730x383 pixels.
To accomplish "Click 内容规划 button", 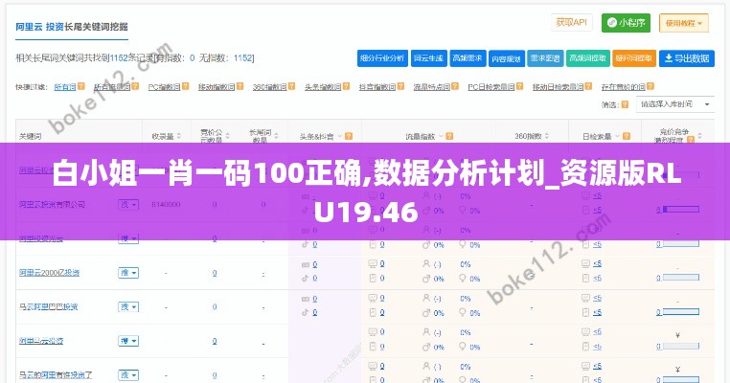I will tap(507, 58).
